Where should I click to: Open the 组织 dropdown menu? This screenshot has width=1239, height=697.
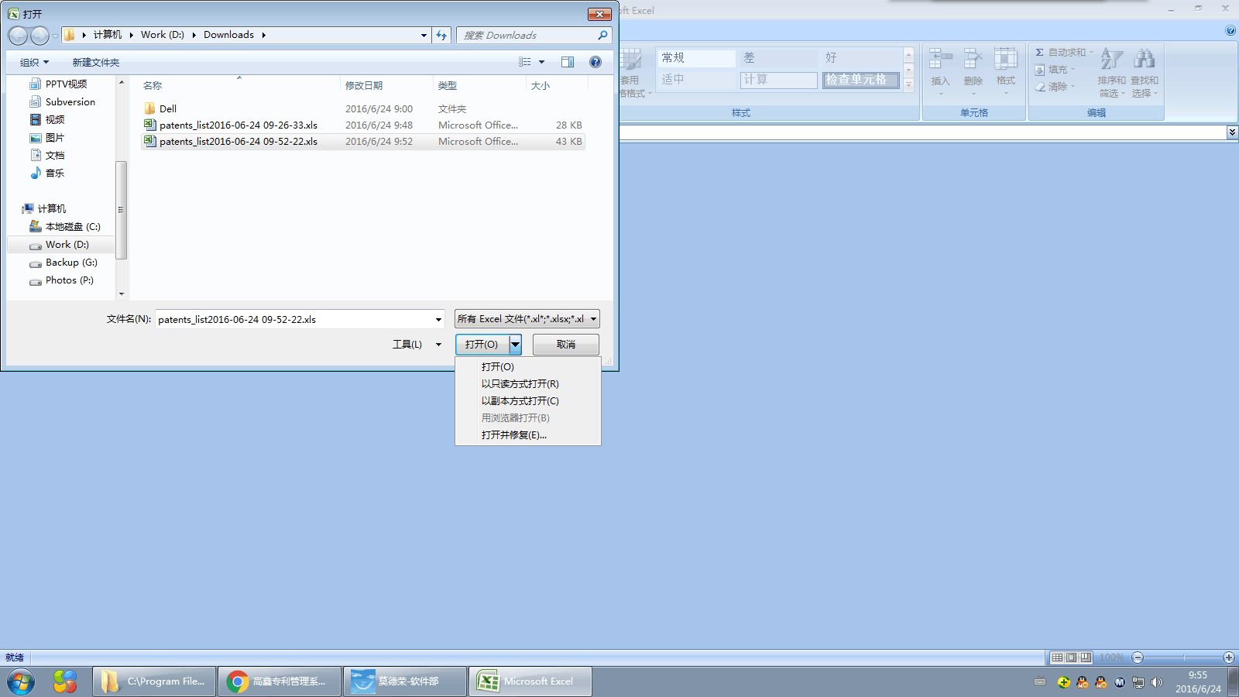click(x=34, y=62)
